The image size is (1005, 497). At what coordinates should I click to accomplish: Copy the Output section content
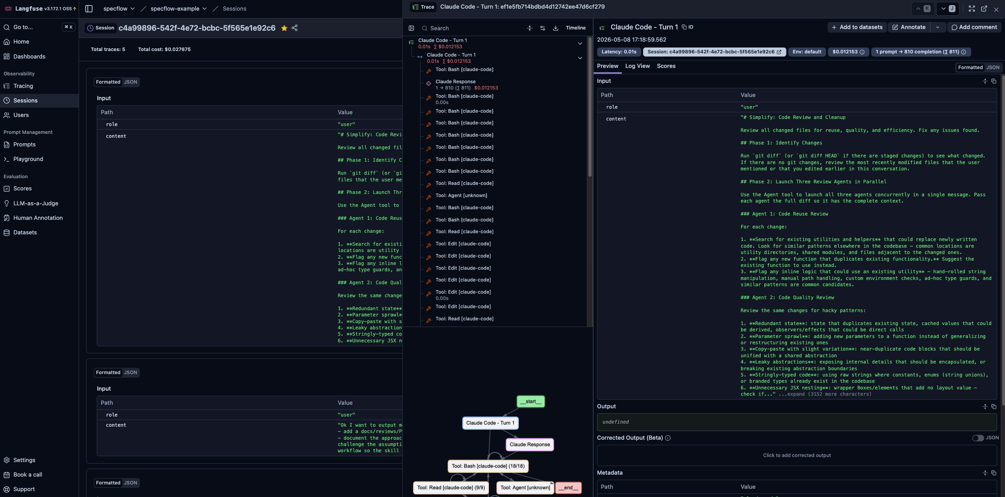tap(994, 406)
